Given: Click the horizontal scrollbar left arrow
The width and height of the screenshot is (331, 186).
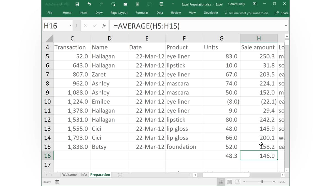Looking at the screenshot, I should (195, 175).
